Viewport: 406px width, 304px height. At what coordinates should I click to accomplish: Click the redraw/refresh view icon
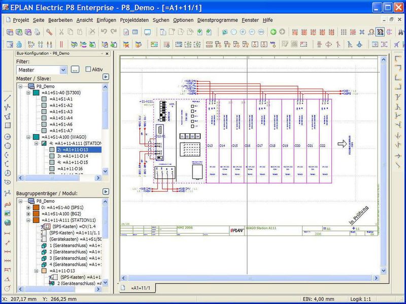(225, 32)
